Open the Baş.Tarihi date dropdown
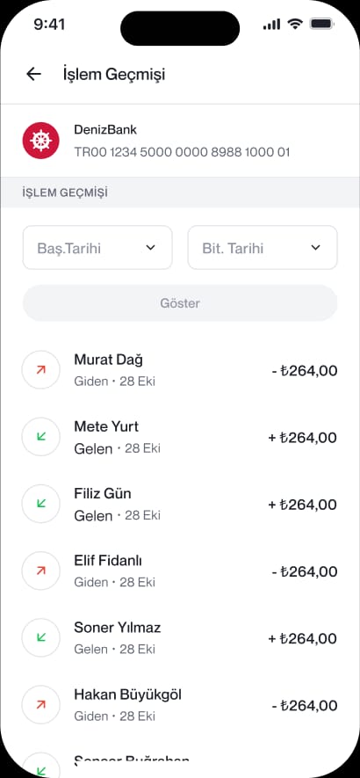This screenshot has height=778, width=360. click(x=97, y=248)
